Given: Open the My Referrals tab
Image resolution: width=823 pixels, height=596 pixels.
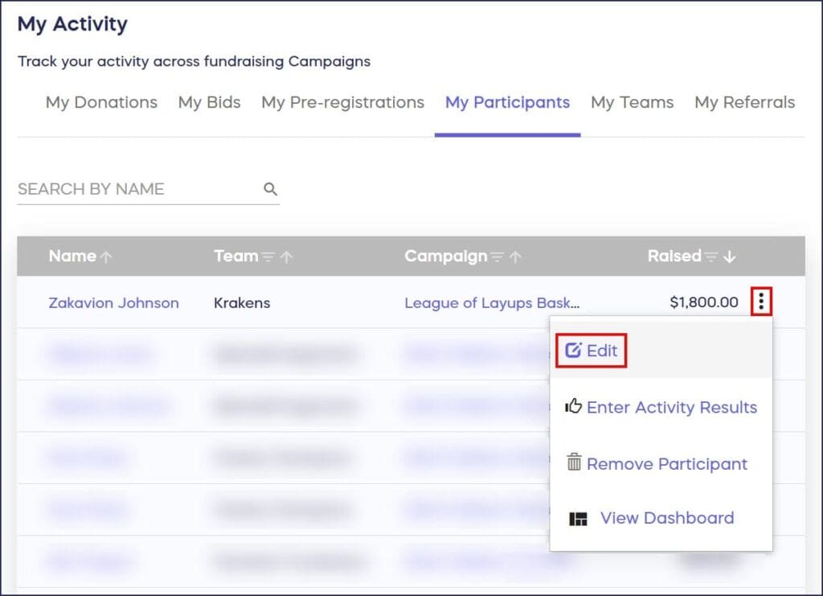Looking at the screenshot, I should (x=744, y=103).
